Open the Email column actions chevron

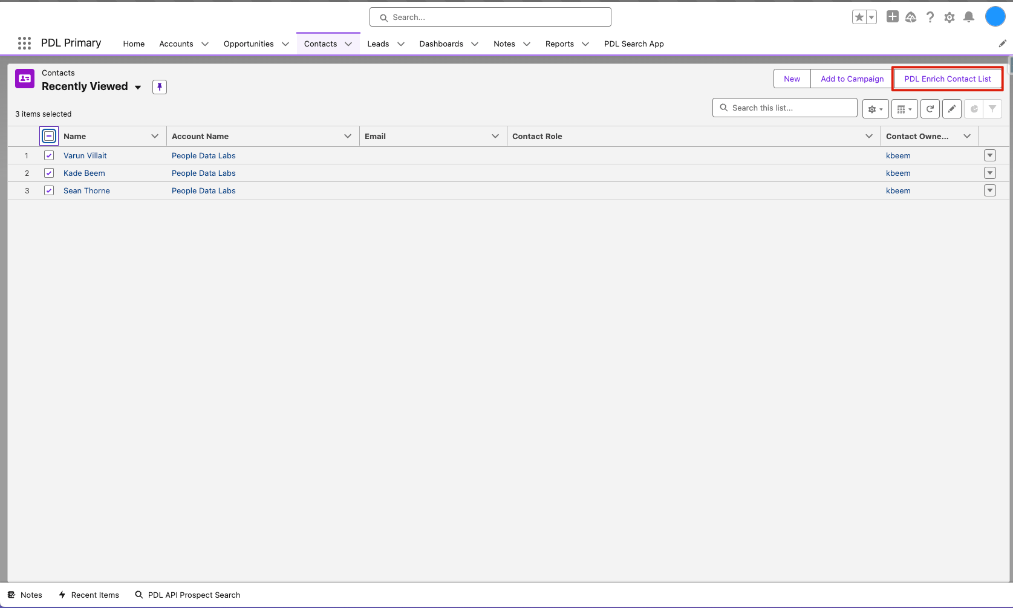tap(495, 136)
